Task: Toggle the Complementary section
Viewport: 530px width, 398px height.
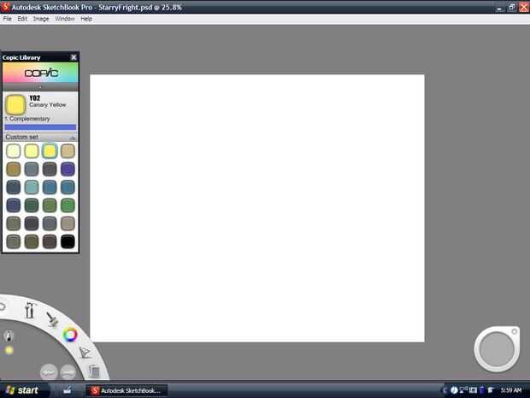Action: 27,119
